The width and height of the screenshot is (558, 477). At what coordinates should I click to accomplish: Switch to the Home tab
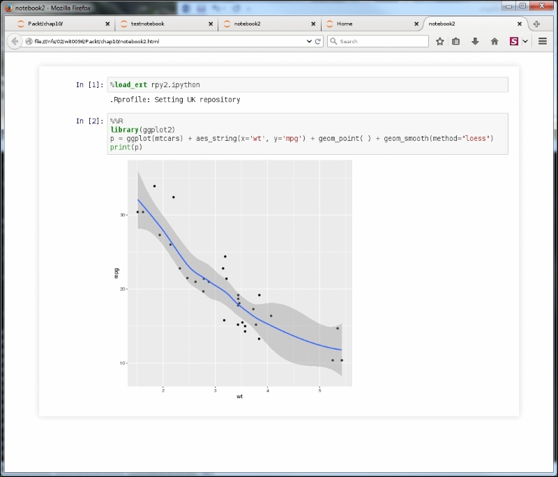click(x=347, y=23)
